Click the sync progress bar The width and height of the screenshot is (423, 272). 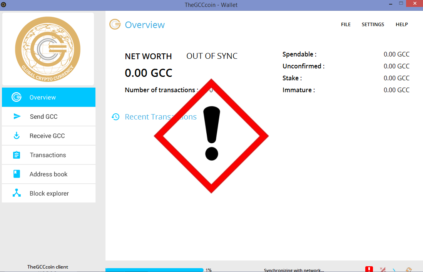tap(154, 270)
